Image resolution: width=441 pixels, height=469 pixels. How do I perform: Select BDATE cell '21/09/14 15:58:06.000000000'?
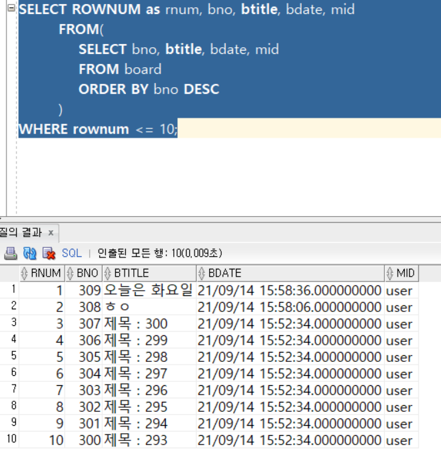click(290, 307)
